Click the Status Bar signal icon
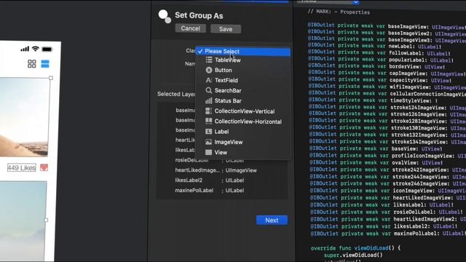This screenshot has width=466, height=262. (209, 100)
